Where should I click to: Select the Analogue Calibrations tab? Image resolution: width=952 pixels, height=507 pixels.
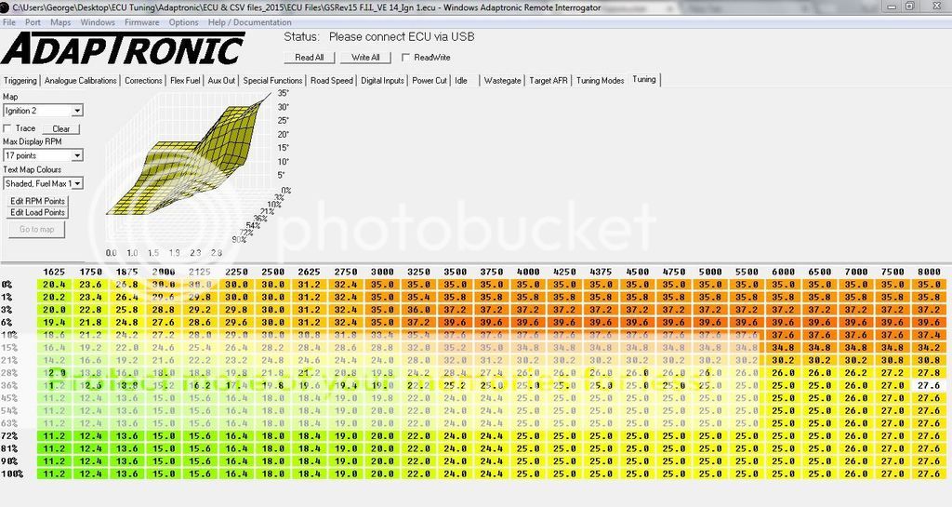tap(82, 81)
